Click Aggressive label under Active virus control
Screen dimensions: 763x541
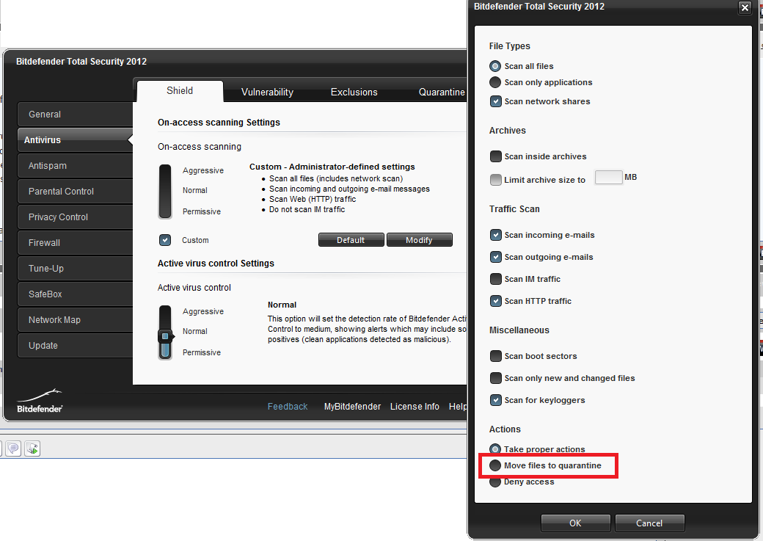point(203,311)
